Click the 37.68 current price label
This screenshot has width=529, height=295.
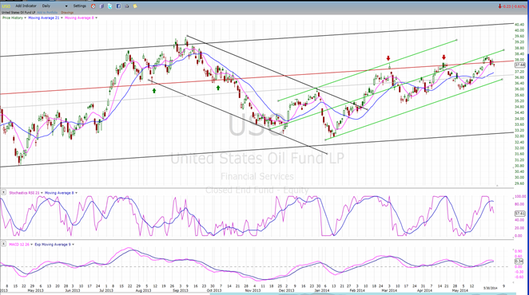[x=520, y=65]
